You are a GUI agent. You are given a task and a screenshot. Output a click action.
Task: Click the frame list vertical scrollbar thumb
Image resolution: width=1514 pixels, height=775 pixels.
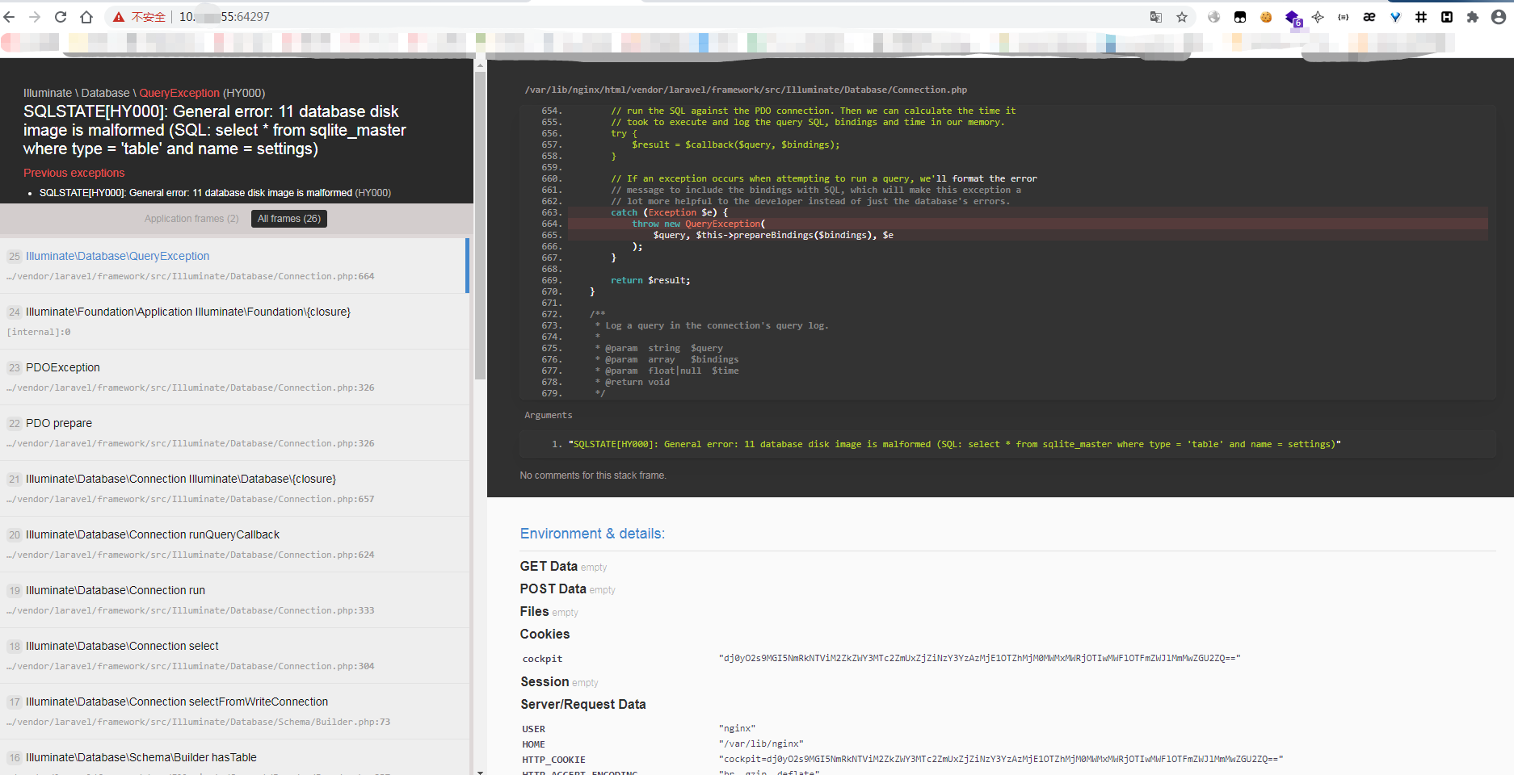click(480, 226)
